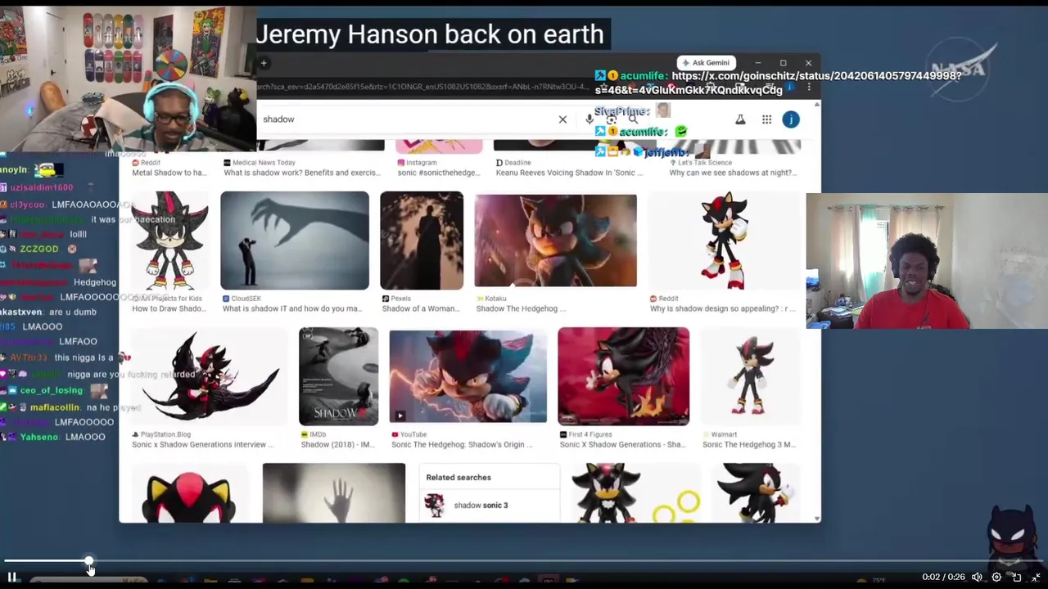
Task: Open Kotaku Shadow The Hedgehog image
Action: [555, 241]
